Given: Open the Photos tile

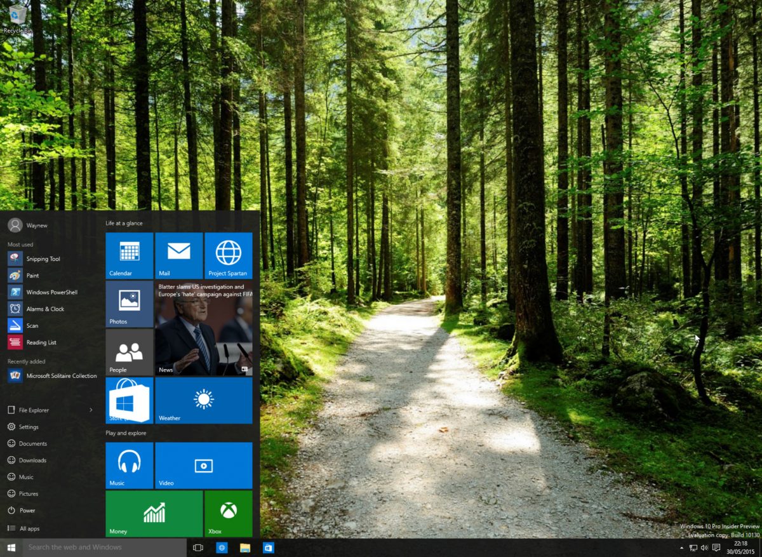Looking at the screenshot, I should 129,304.
